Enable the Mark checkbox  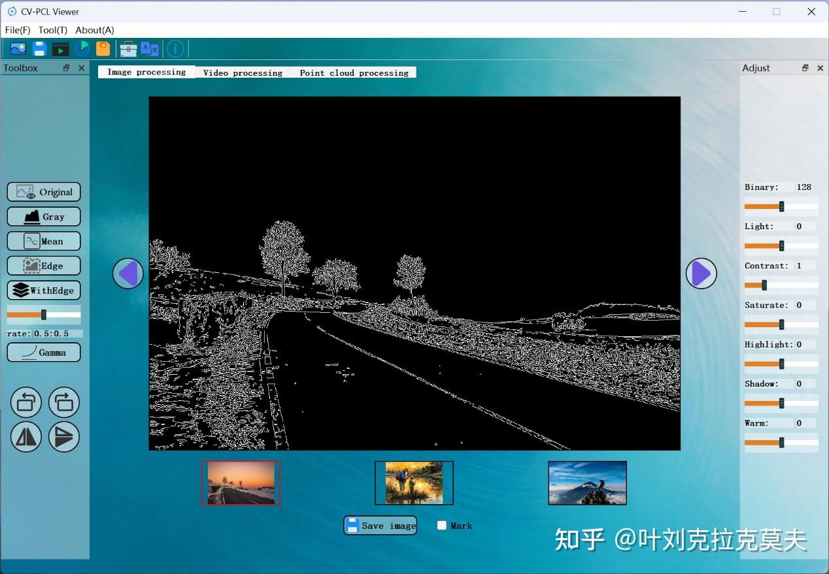442,525
